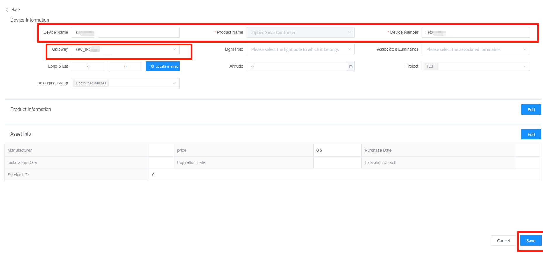The height and width of the screenshot is (253, 543).
Task: Select the TEST project tag
Action: point(431,66)
